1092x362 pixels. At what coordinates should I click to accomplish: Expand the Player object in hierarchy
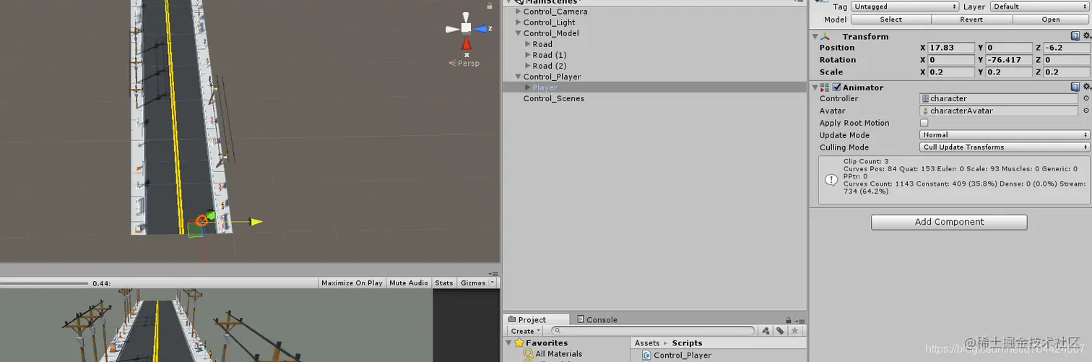(528, 87)
